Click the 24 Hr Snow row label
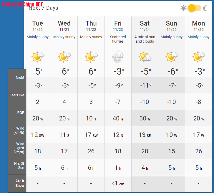The image size is (214, 193). [20, 183]
